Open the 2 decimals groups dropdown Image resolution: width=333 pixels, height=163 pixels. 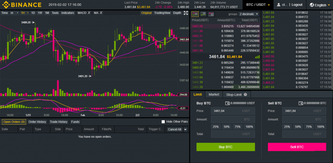point(249,14)
